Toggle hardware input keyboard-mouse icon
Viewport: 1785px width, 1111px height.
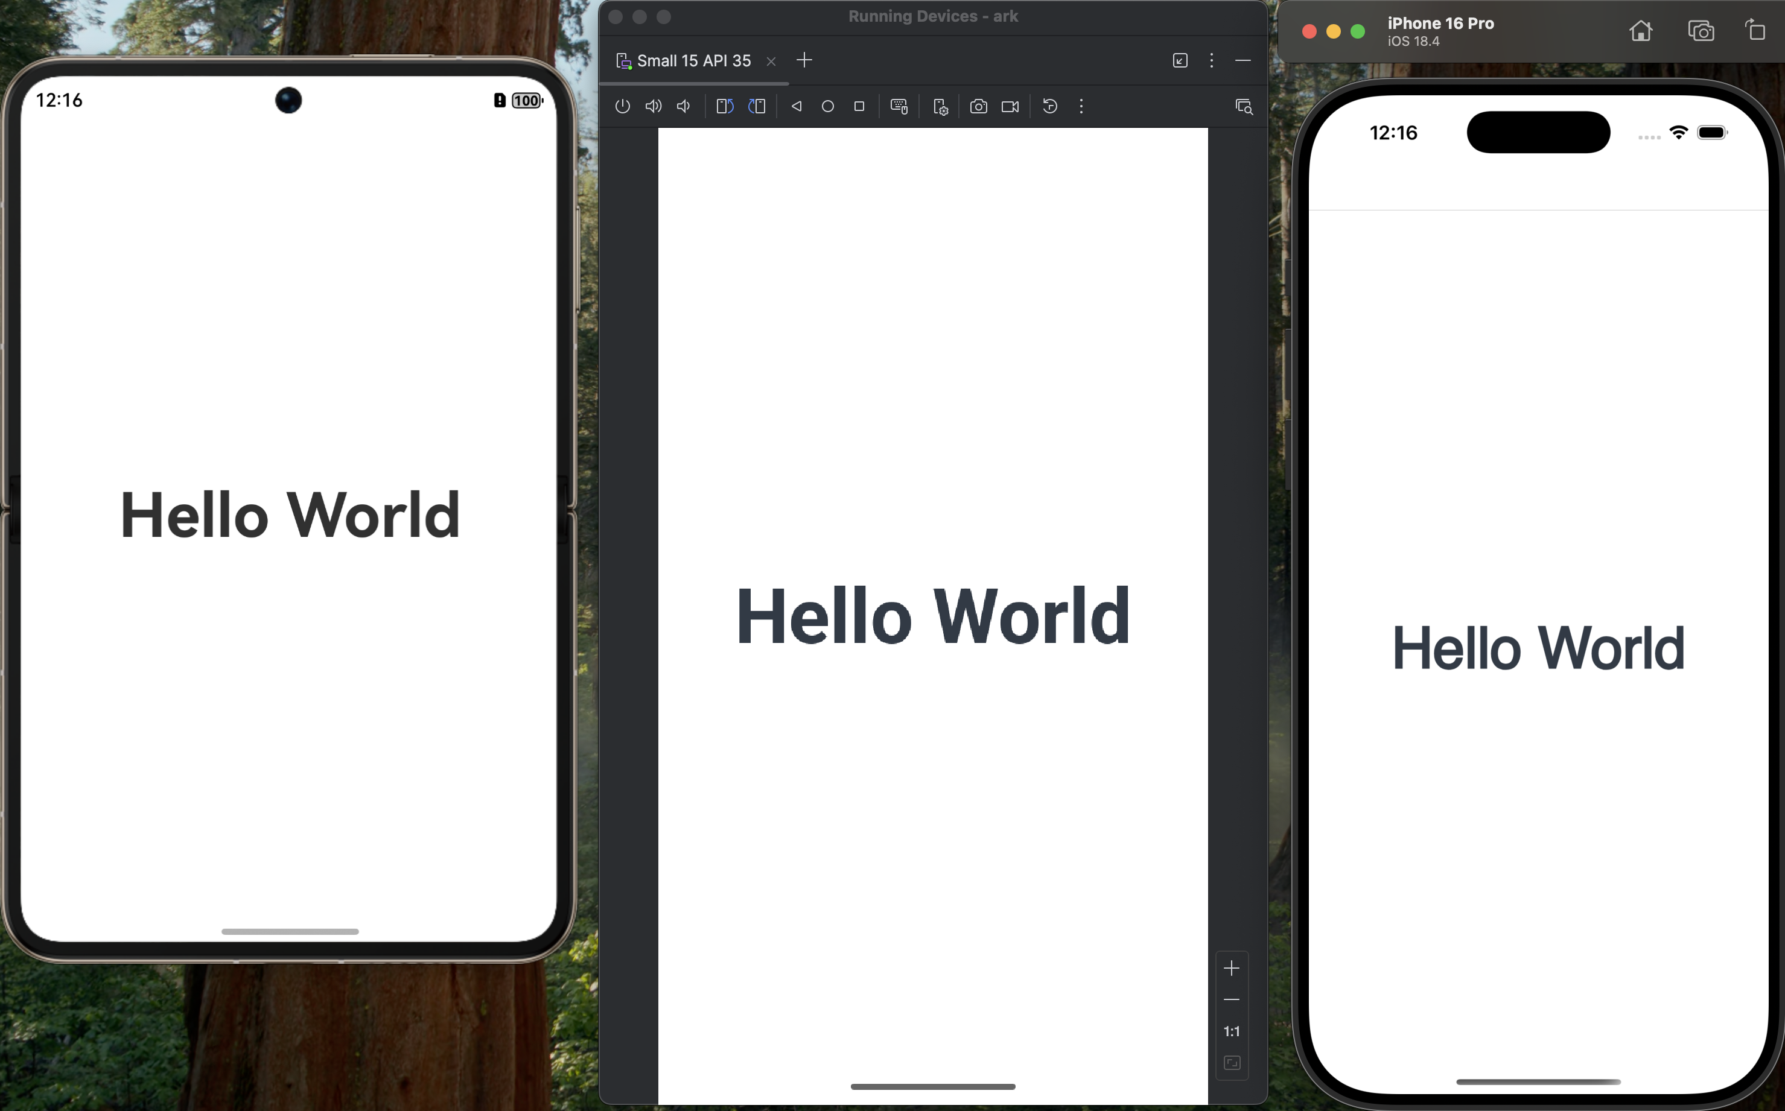[x=899, y=107]
